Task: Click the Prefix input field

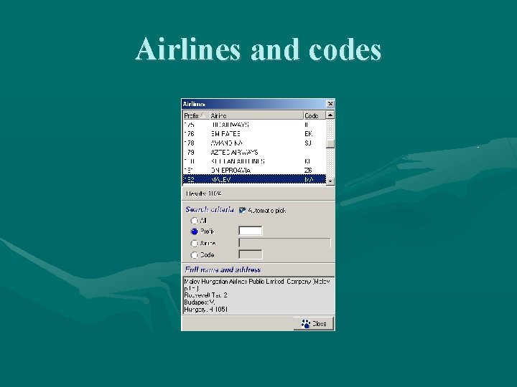Action: pyautogui.click(x=251, y=231)
